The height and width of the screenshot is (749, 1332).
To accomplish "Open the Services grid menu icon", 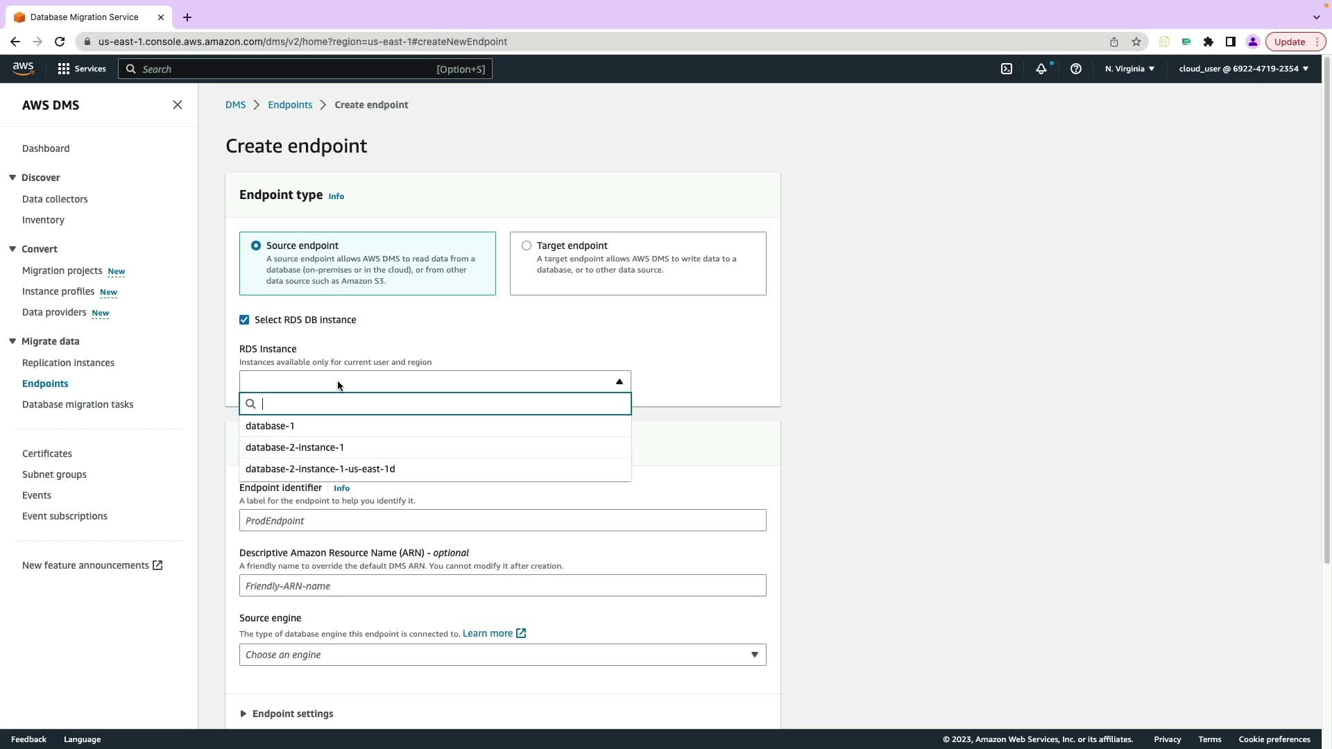I will pyautogui.click(x=64, y=69).
